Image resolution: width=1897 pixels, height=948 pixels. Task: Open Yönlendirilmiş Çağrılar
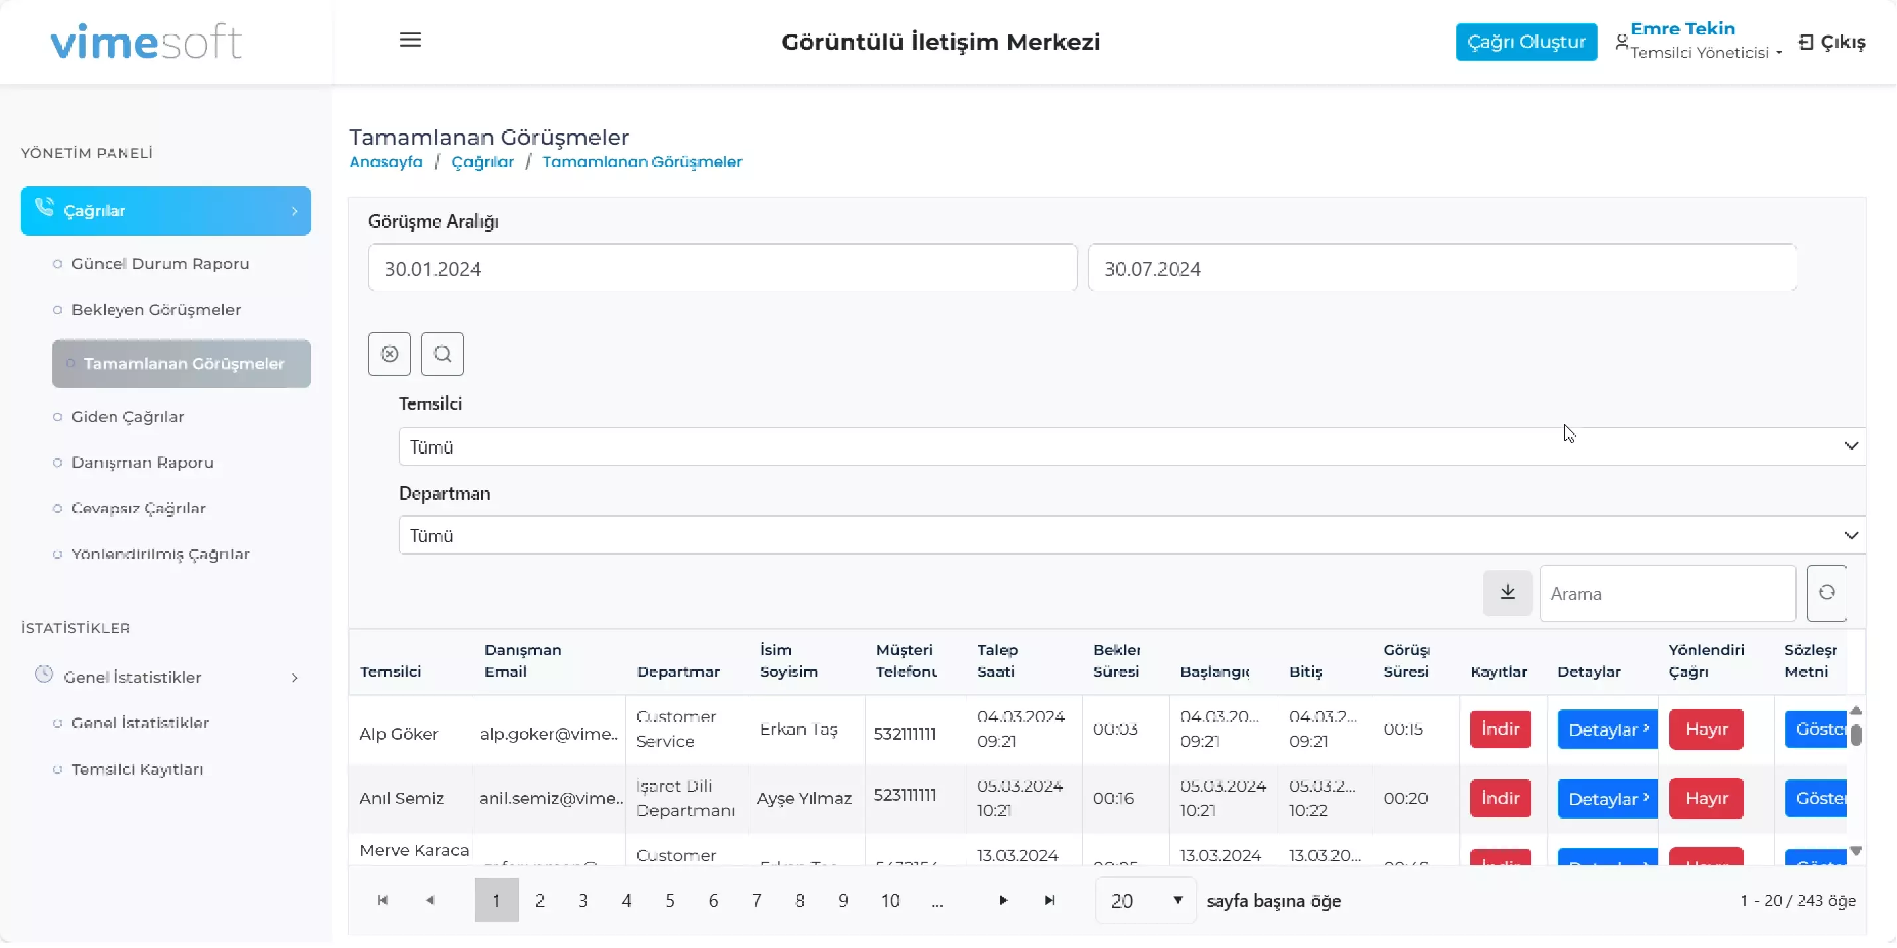[161, 554]
